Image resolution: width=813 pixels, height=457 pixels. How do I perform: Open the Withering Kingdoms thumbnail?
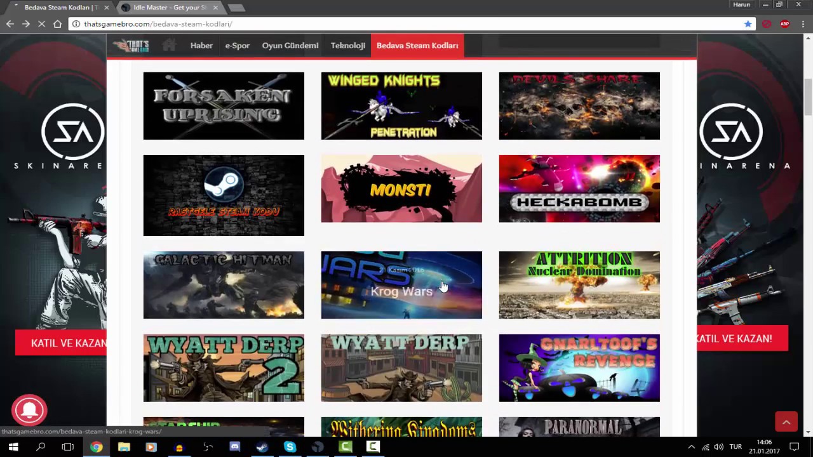401,427
